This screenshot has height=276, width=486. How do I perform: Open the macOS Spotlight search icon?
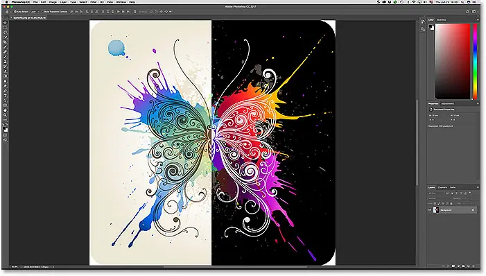[x=462, y=2]
